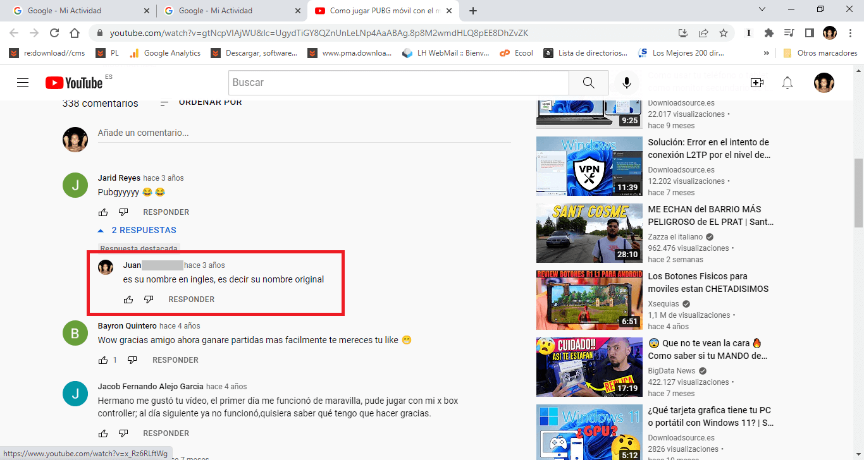Like Jarid Reyes's comment
This screenshot has width=864, height=460.
click(103, 212)
